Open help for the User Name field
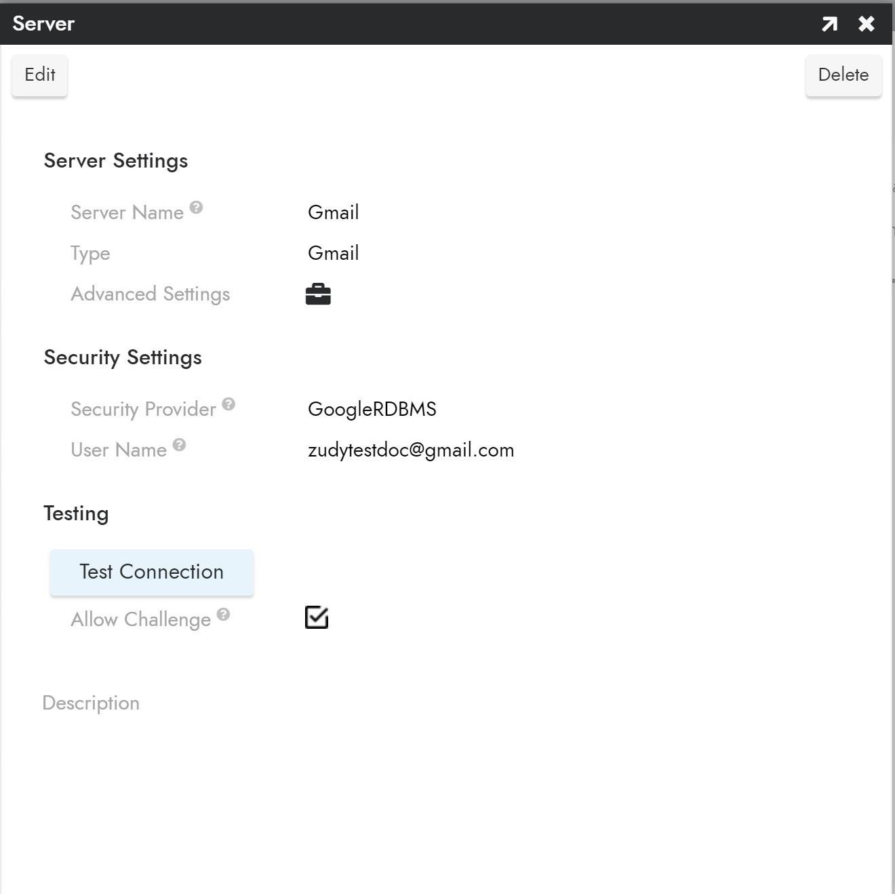The width and height of the screenshot is (895, 894). pos(179,445)
